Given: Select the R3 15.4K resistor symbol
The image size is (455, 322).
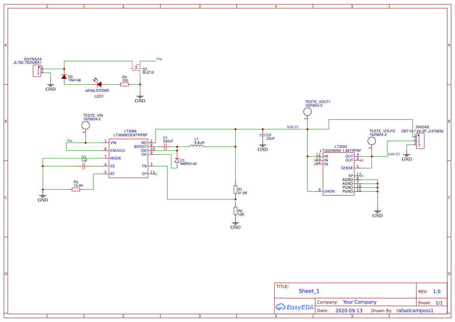Looking at the screenshot, I should coord(76,189).
